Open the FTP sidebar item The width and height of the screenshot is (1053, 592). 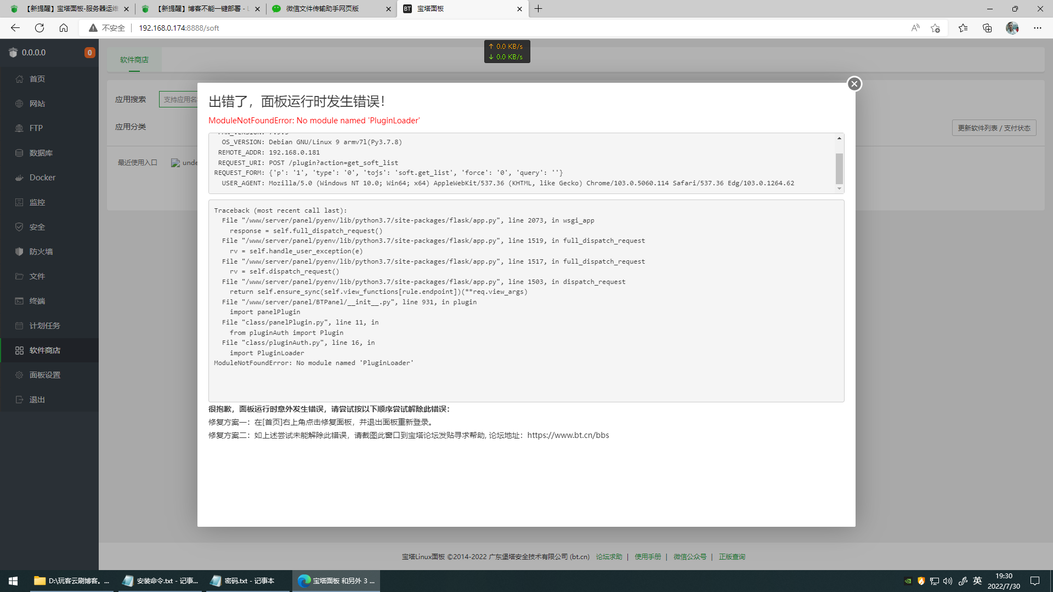point(49,128)
